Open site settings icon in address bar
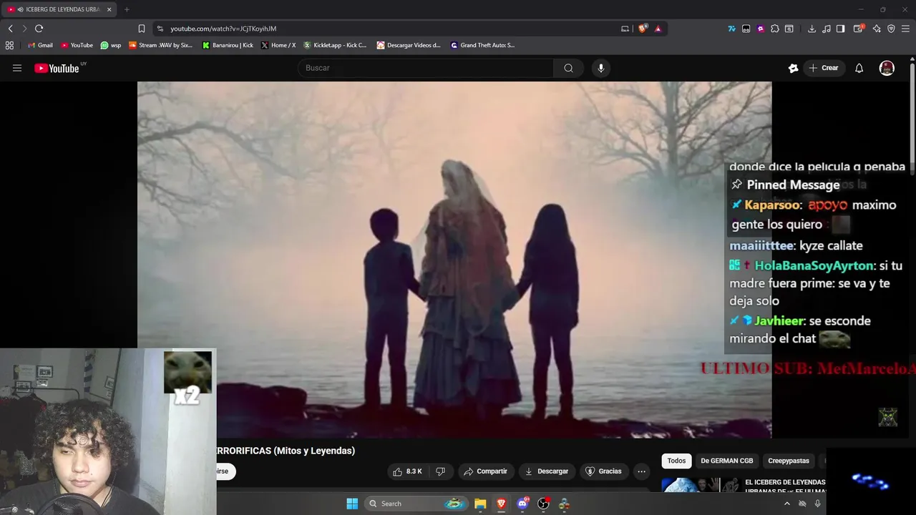This screenshot has width=916, height=515. 160,29
